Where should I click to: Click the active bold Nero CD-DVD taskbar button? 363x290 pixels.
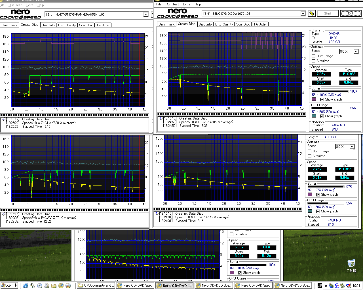point(175,285)
